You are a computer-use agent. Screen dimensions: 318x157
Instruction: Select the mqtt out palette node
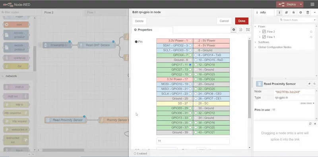click(16, 96)
